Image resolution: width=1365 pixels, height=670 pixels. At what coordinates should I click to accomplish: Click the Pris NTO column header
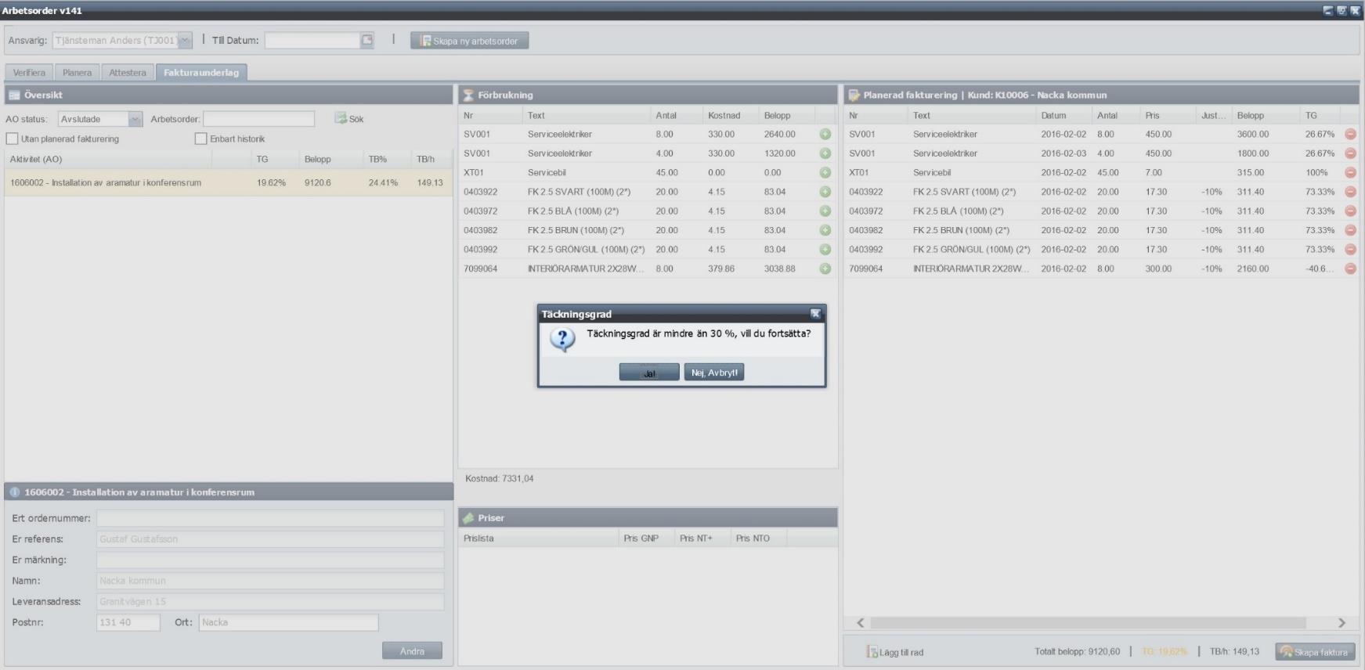click(758, 539)
